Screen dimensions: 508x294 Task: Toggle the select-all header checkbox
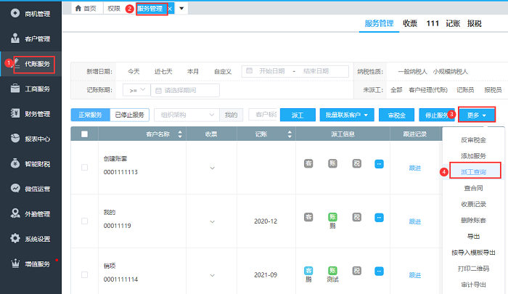[85, 134]
